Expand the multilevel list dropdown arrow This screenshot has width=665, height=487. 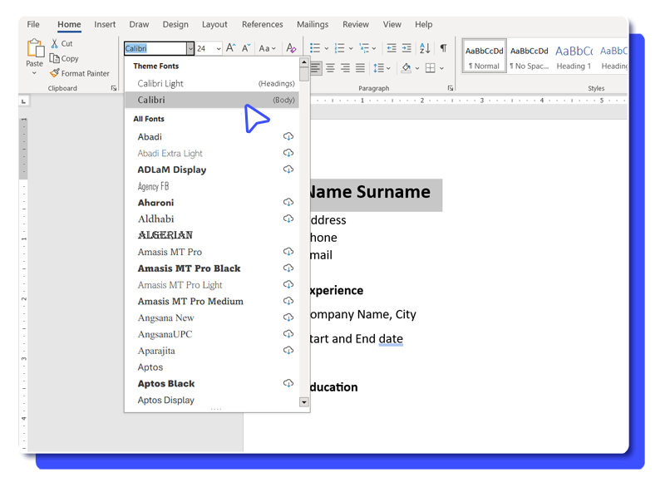pos(374,48)
